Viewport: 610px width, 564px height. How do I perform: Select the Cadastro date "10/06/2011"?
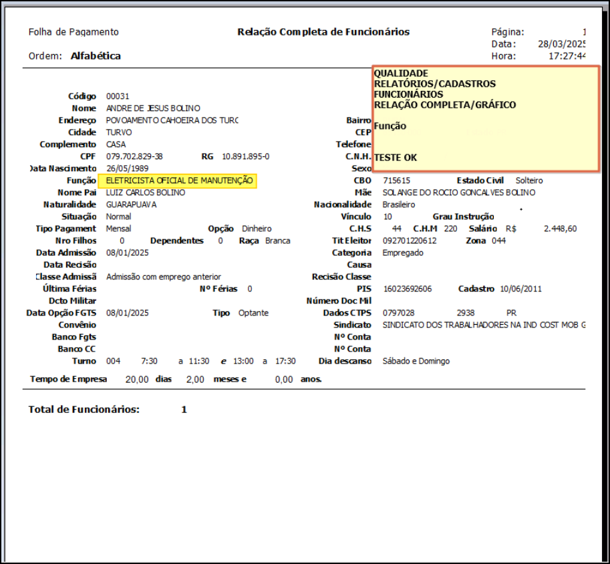point(521,289)
